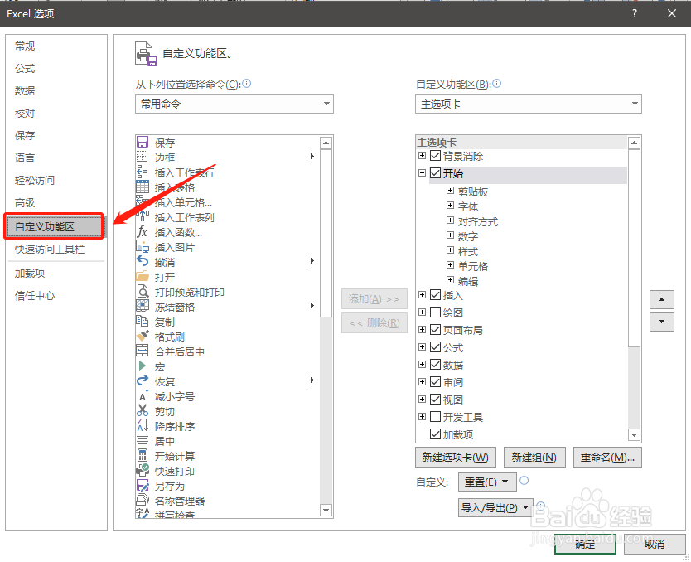Collapse the 开始 tab node

423,172
